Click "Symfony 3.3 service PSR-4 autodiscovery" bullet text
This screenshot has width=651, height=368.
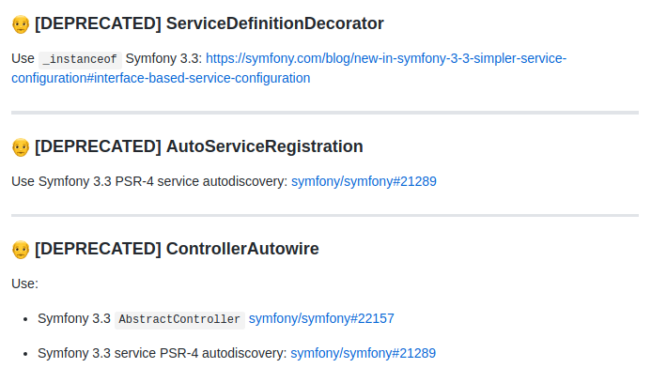162,353
